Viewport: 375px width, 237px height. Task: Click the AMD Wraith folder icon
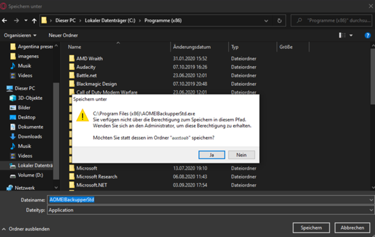click(x=72, y=58)
